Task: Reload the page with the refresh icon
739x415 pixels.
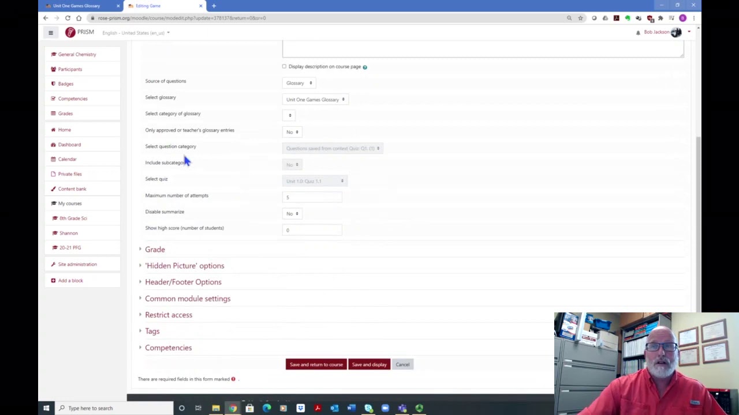Action: 68,18
